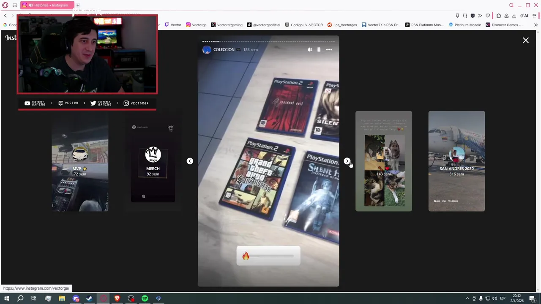Open a new browser tab
Viewport: 541px width, 304px height.
(x=78, y=5)
